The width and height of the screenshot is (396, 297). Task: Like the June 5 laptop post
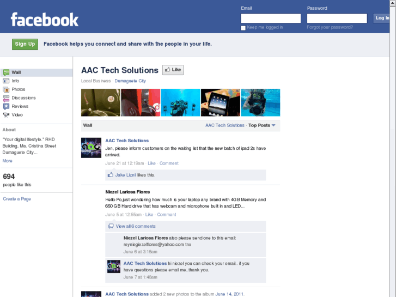click(x=149, y=215)
